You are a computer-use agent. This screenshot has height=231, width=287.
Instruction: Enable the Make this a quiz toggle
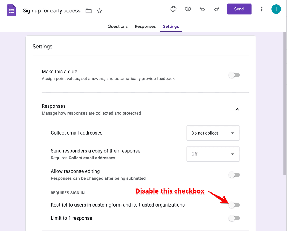(234, 75)
